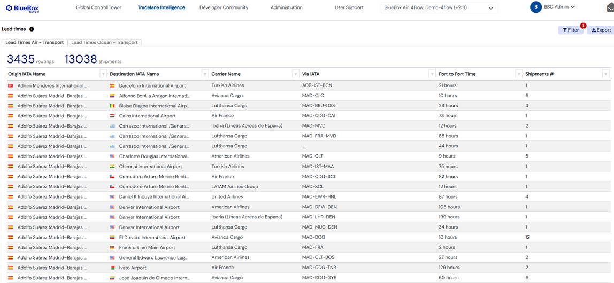Open Carrier Name column filter
This screenshot has height=283, width=614.
pyautogui.click(x=296, y=74)
